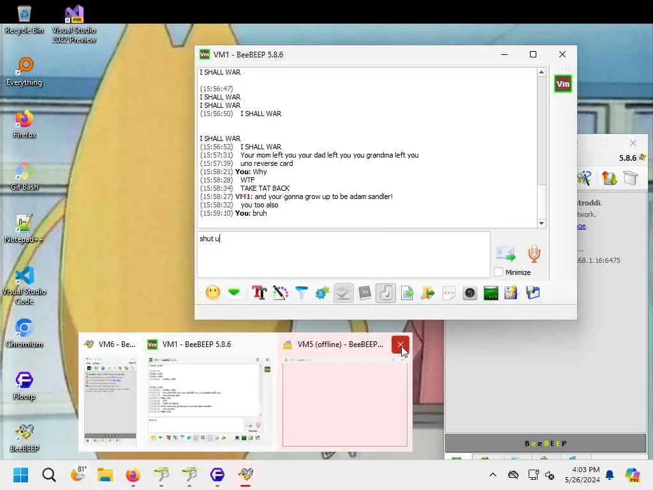Click the message 'TAKE TAT BACK'
Viewport: 653px width, 490px height.
click(265, 188)
